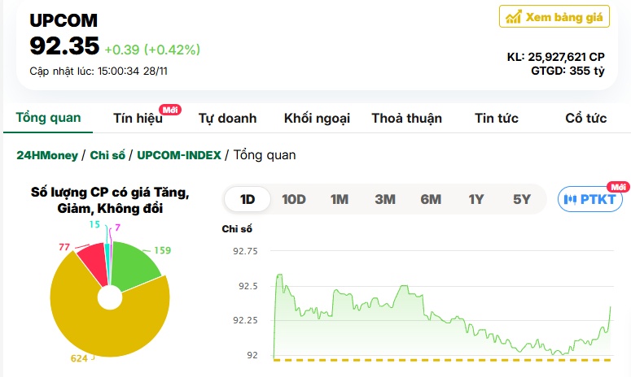Click the candlestick icon in PTKT button
Image resolution: width=631 pixels, height=377 pixels.
point(571,199)
